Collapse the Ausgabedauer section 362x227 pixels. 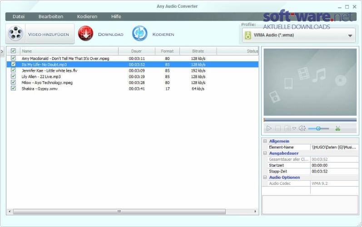point(265,153)
